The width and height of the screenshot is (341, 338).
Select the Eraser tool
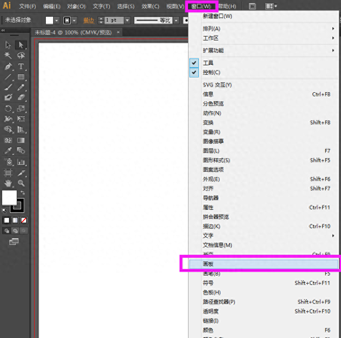pyautogui.click(x=21, y=97)
